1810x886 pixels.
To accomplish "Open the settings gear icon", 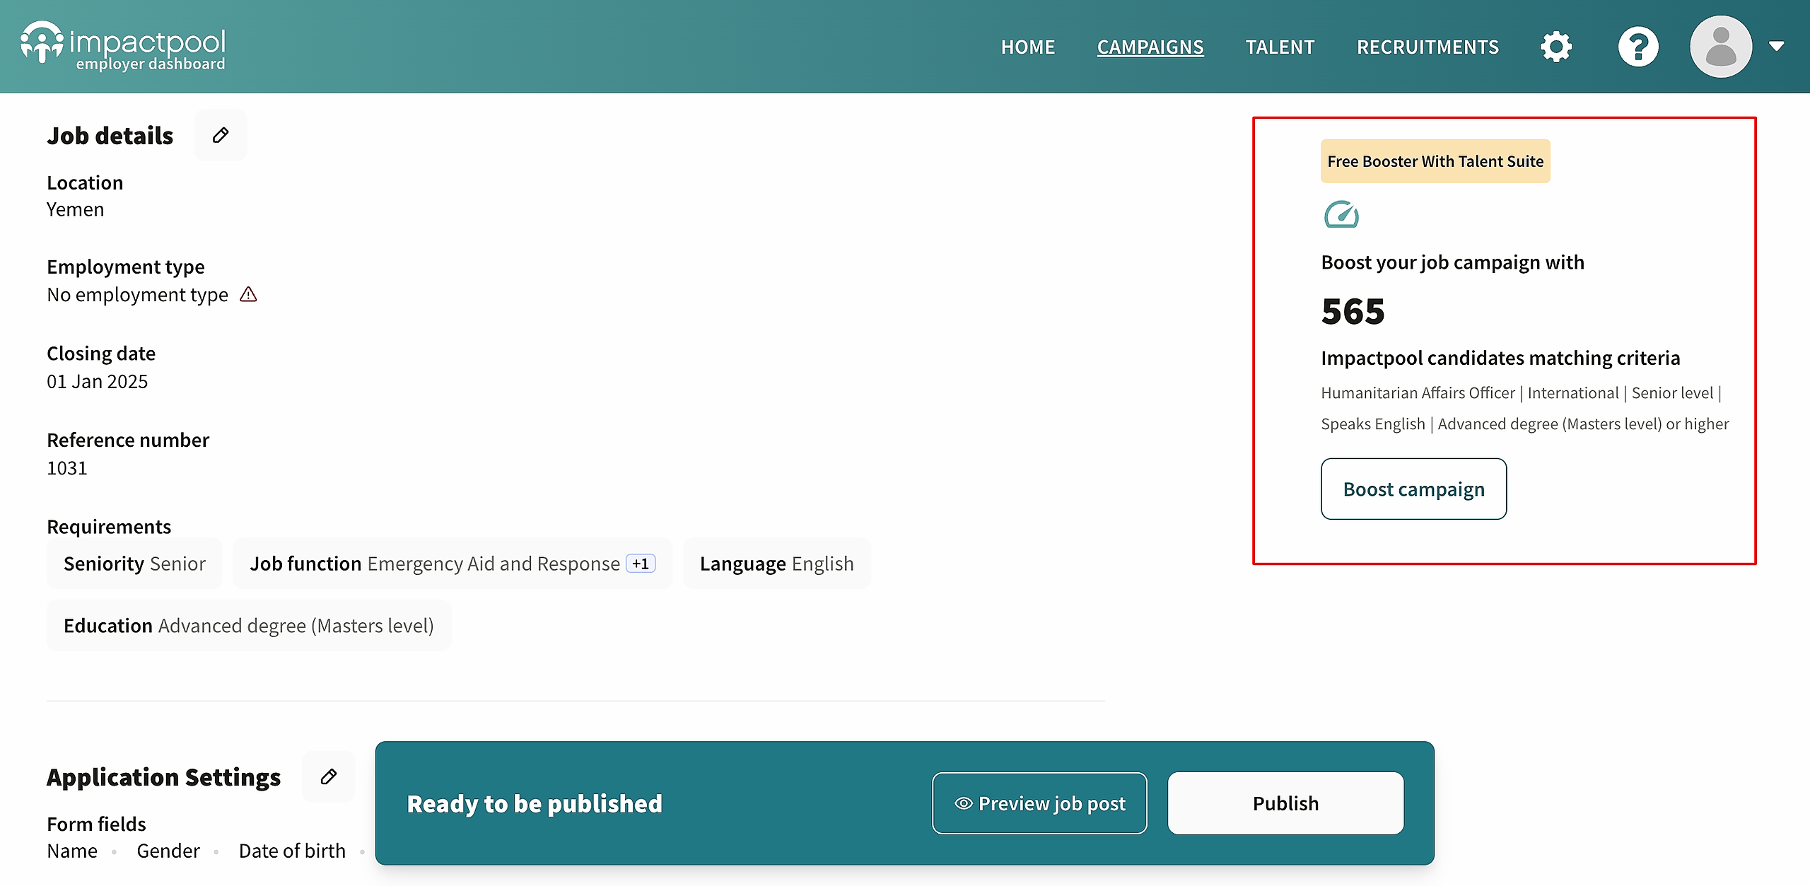I will 1556,47.
